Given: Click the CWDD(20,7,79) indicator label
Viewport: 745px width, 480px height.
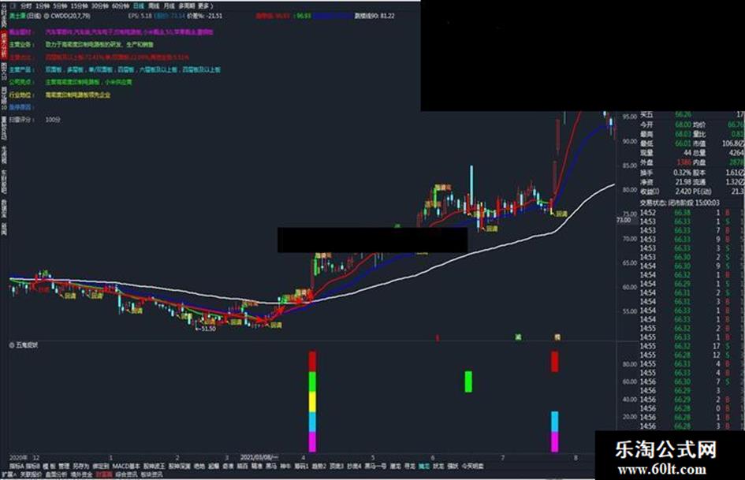Looking at the screenshot, I should click(69, 16).
